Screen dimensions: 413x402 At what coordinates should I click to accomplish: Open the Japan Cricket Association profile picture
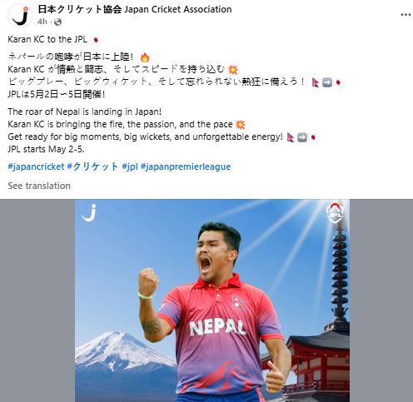tap(20, 16)
